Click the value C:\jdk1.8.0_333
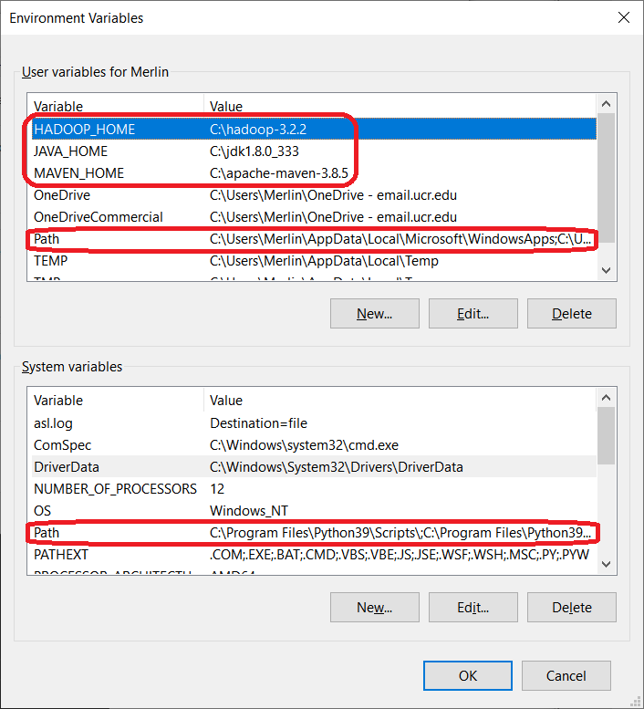 (x=254, y=151)
